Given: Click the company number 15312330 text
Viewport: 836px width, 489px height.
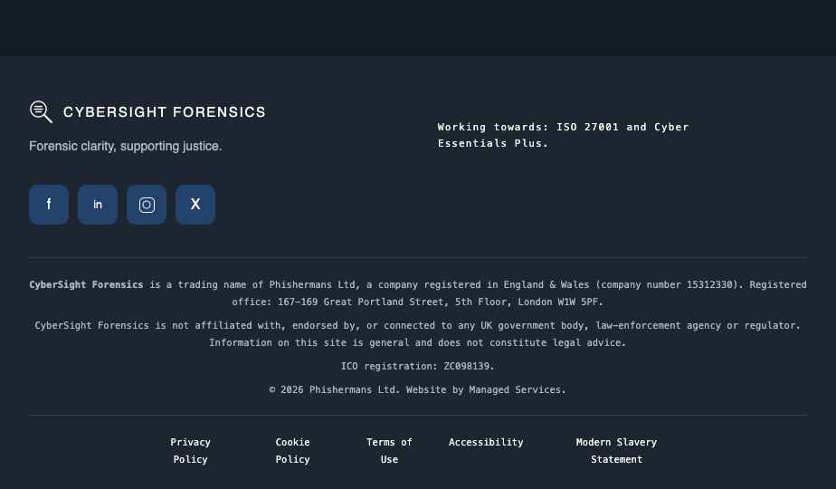Looking at the screenshot, I should (709, 284).
